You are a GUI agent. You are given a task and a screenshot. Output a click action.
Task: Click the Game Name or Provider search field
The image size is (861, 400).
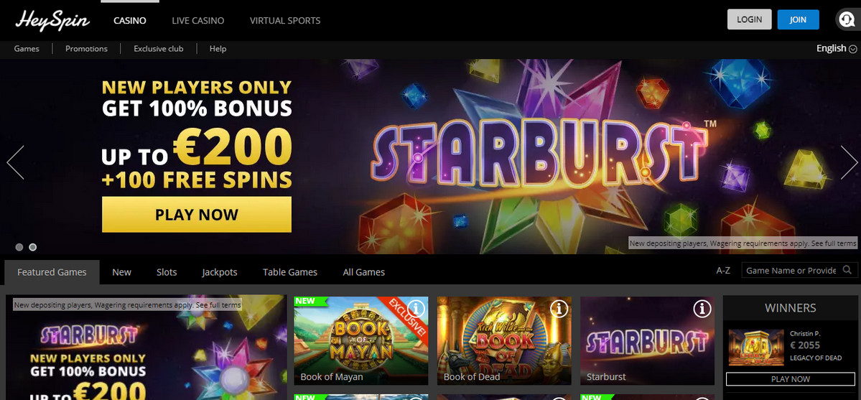tap(791, 270)
